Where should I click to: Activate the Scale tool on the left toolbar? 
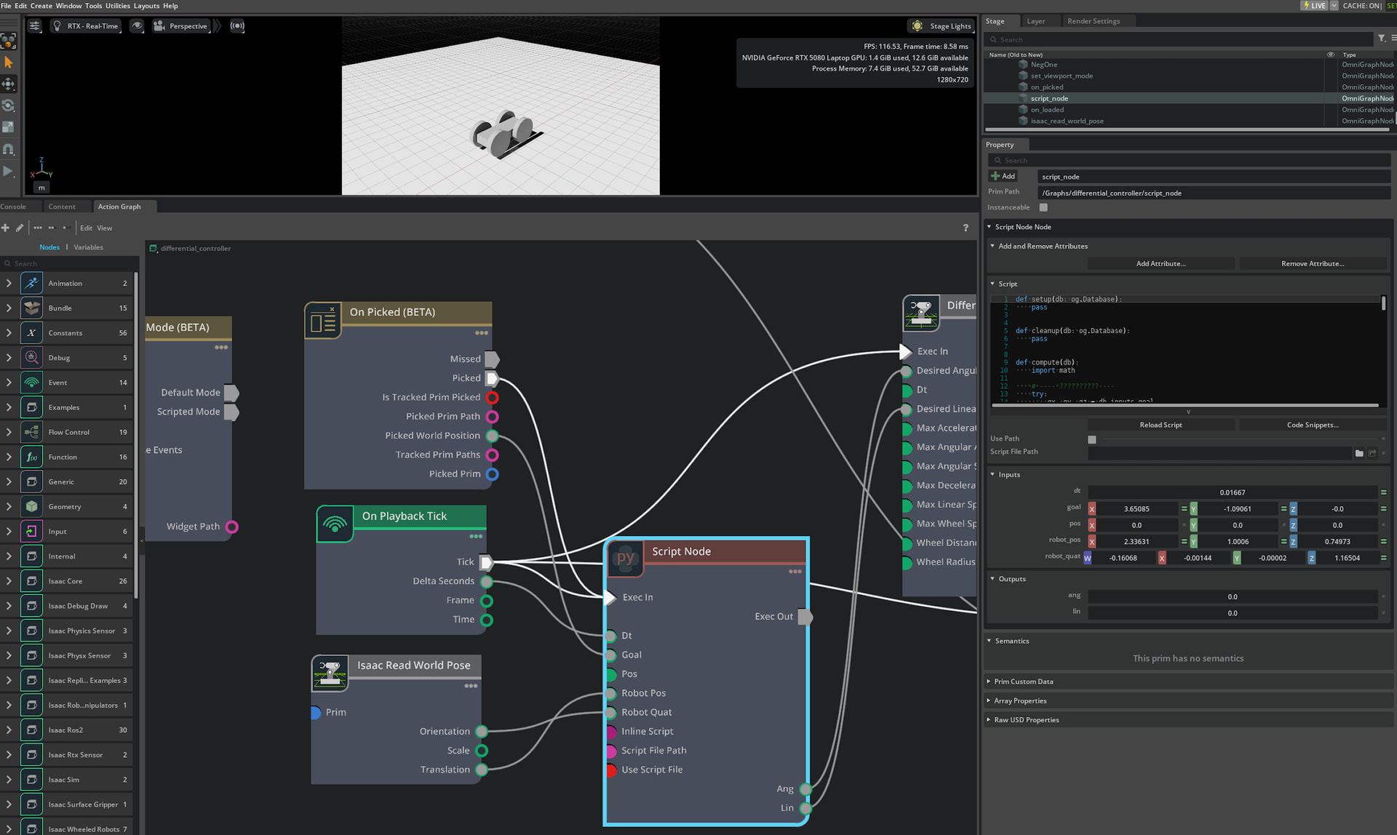[9, 125]
